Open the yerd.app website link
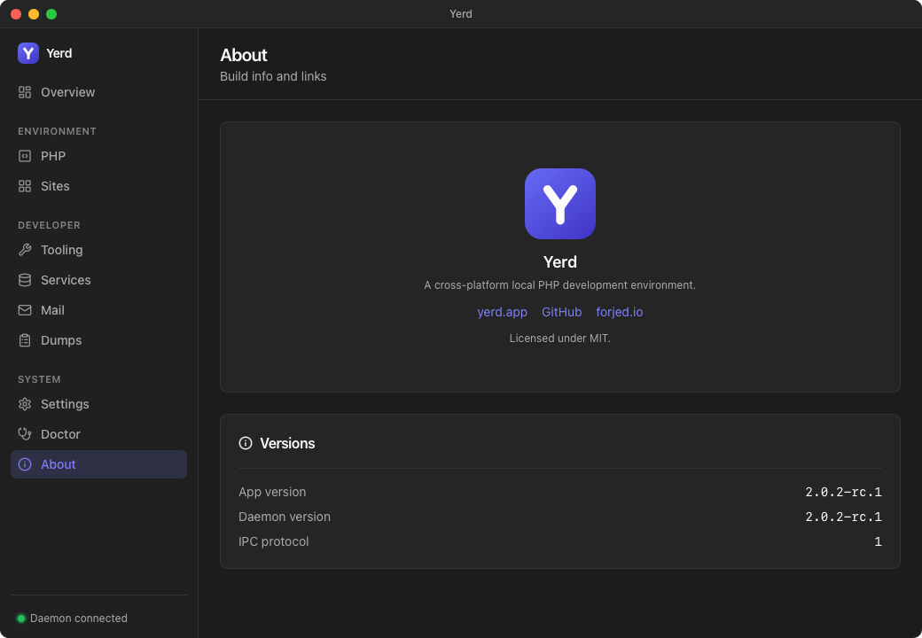Screen dimensions: 922x638 pos(502,312)
